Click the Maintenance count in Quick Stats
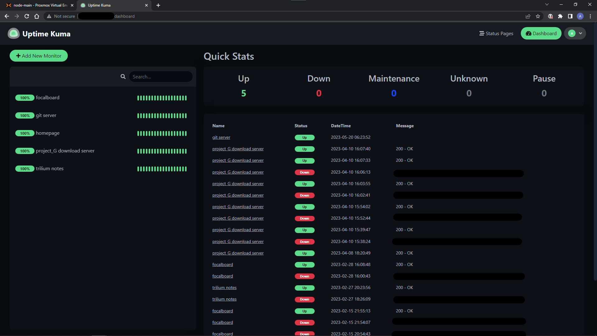 point(394,93)
